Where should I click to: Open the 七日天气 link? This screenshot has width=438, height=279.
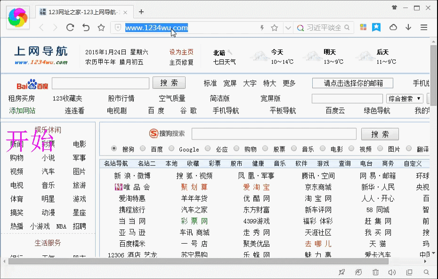click(224, 62)
